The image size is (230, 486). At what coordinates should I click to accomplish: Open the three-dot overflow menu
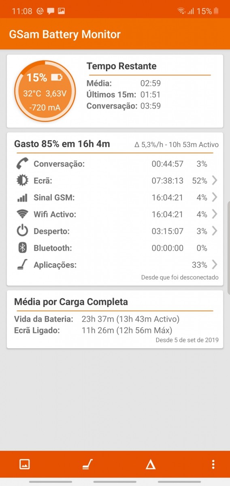pos(213,465)
